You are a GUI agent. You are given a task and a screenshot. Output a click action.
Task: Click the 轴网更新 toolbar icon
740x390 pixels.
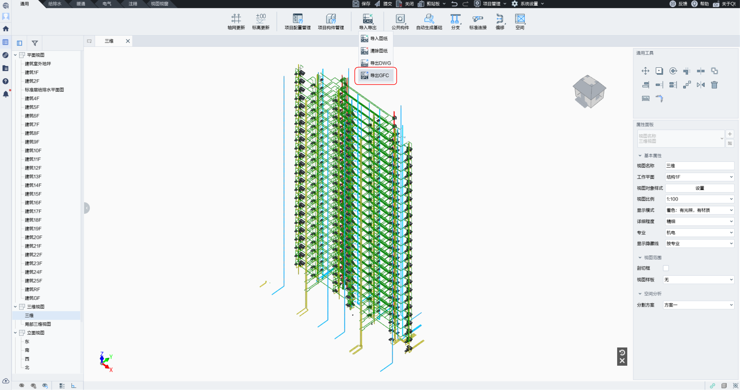tap(236, 21)
